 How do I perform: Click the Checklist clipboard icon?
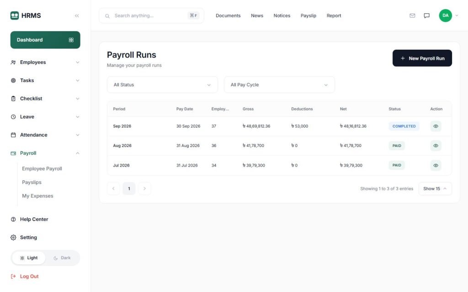(13, 99)
